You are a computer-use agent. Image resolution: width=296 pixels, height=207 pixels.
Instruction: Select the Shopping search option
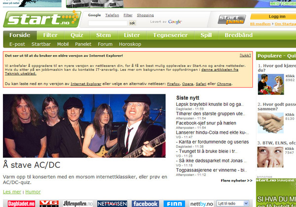tap(146, 15)
